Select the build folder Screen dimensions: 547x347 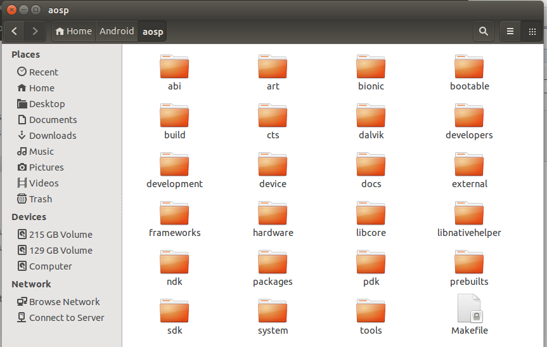(x=174, y=122)
